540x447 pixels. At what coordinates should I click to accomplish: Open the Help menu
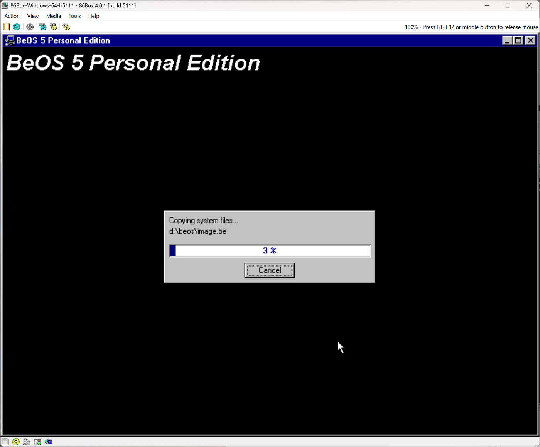94,16
